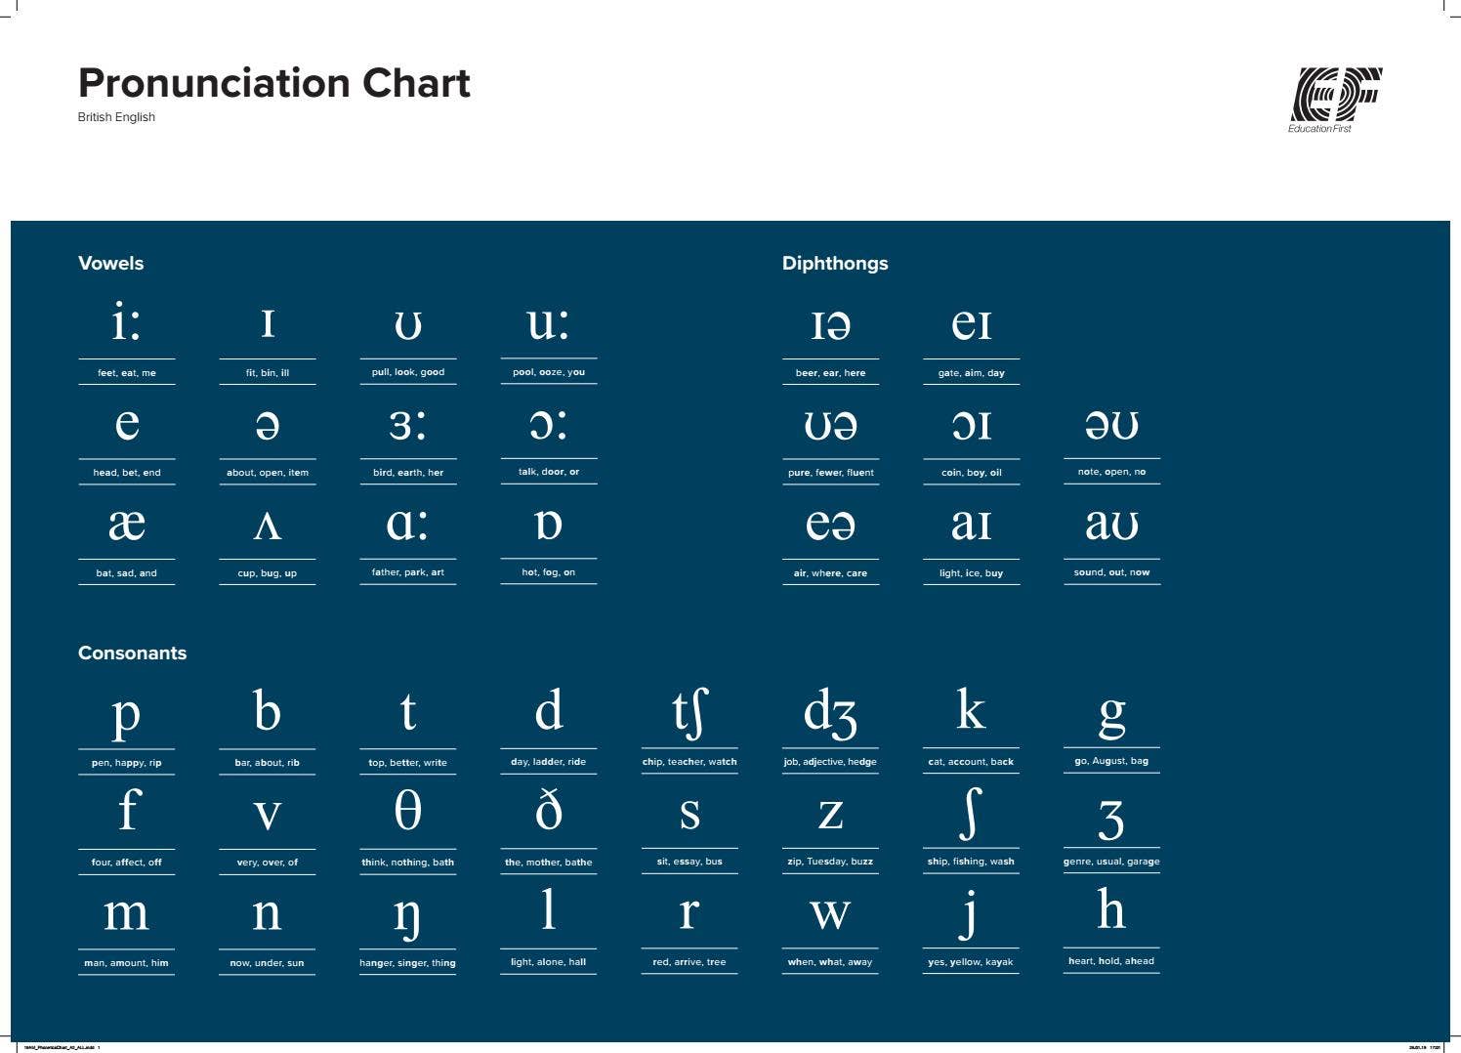Image resolution: width=1461 pixels, height=1053 pixels.
Task: Click the EF Education First logo
Action: [x=1336, y=100]
